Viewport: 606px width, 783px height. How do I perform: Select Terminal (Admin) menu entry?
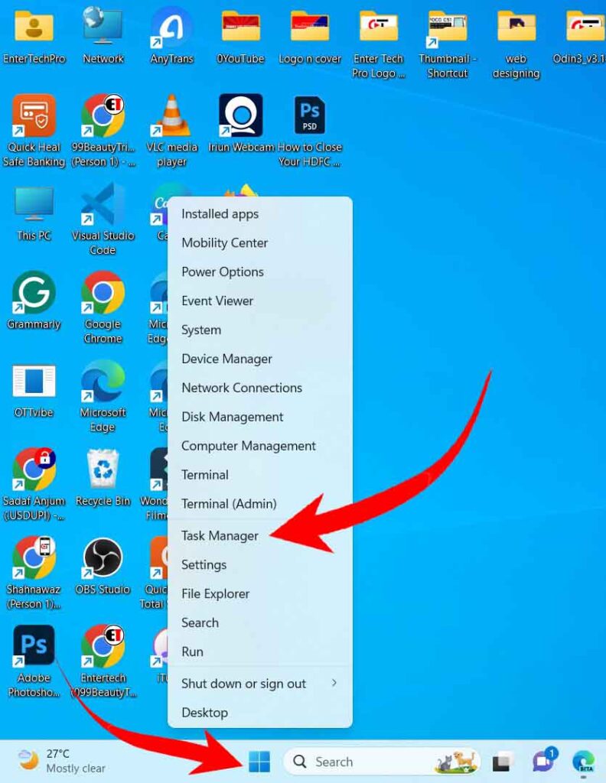pyautogui.click(x=229, y=504)
